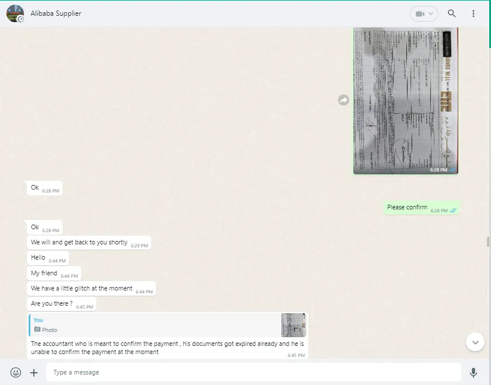Viewport: 491px width, 385px height.
Task: Click the 'Hello' message bubble
Action: [x=48, y=258]
